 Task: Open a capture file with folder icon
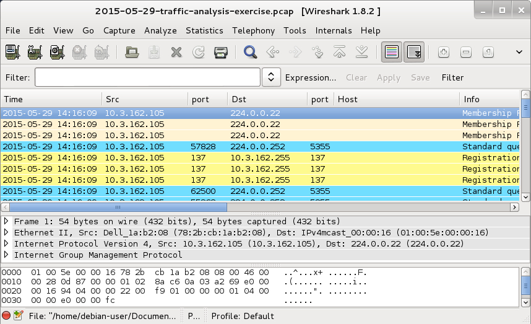[x=132, y=52]
